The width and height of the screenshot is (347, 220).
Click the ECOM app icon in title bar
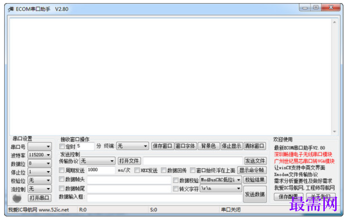pyautogui.click(x=11, y=9)
